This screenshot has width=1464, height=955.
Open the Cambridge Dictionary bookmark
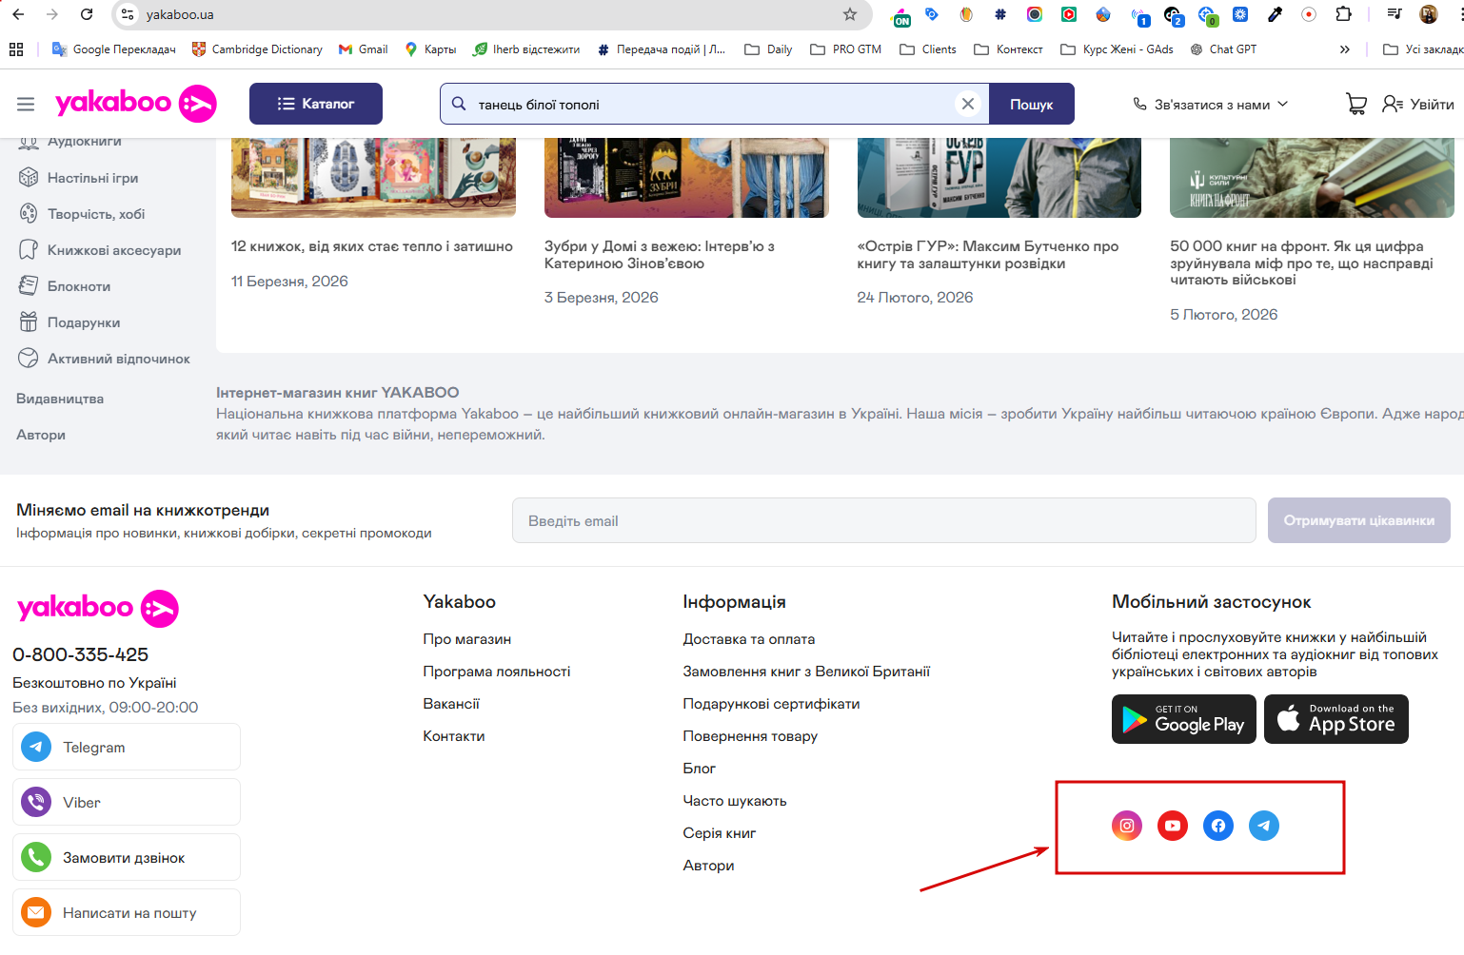257,49
